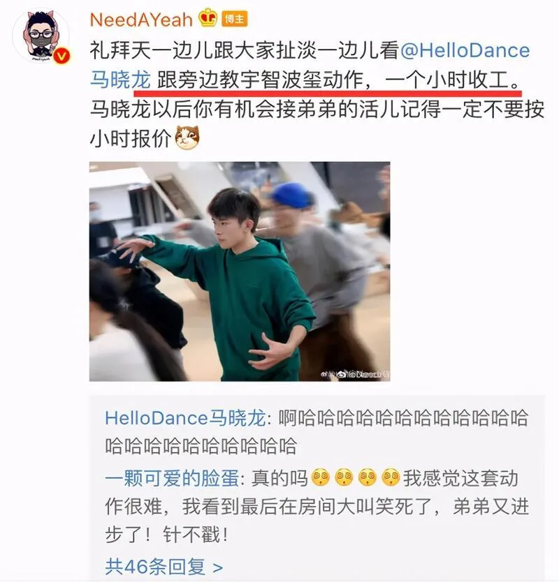Click the chevron arrow beside 共46条回复

218,567
